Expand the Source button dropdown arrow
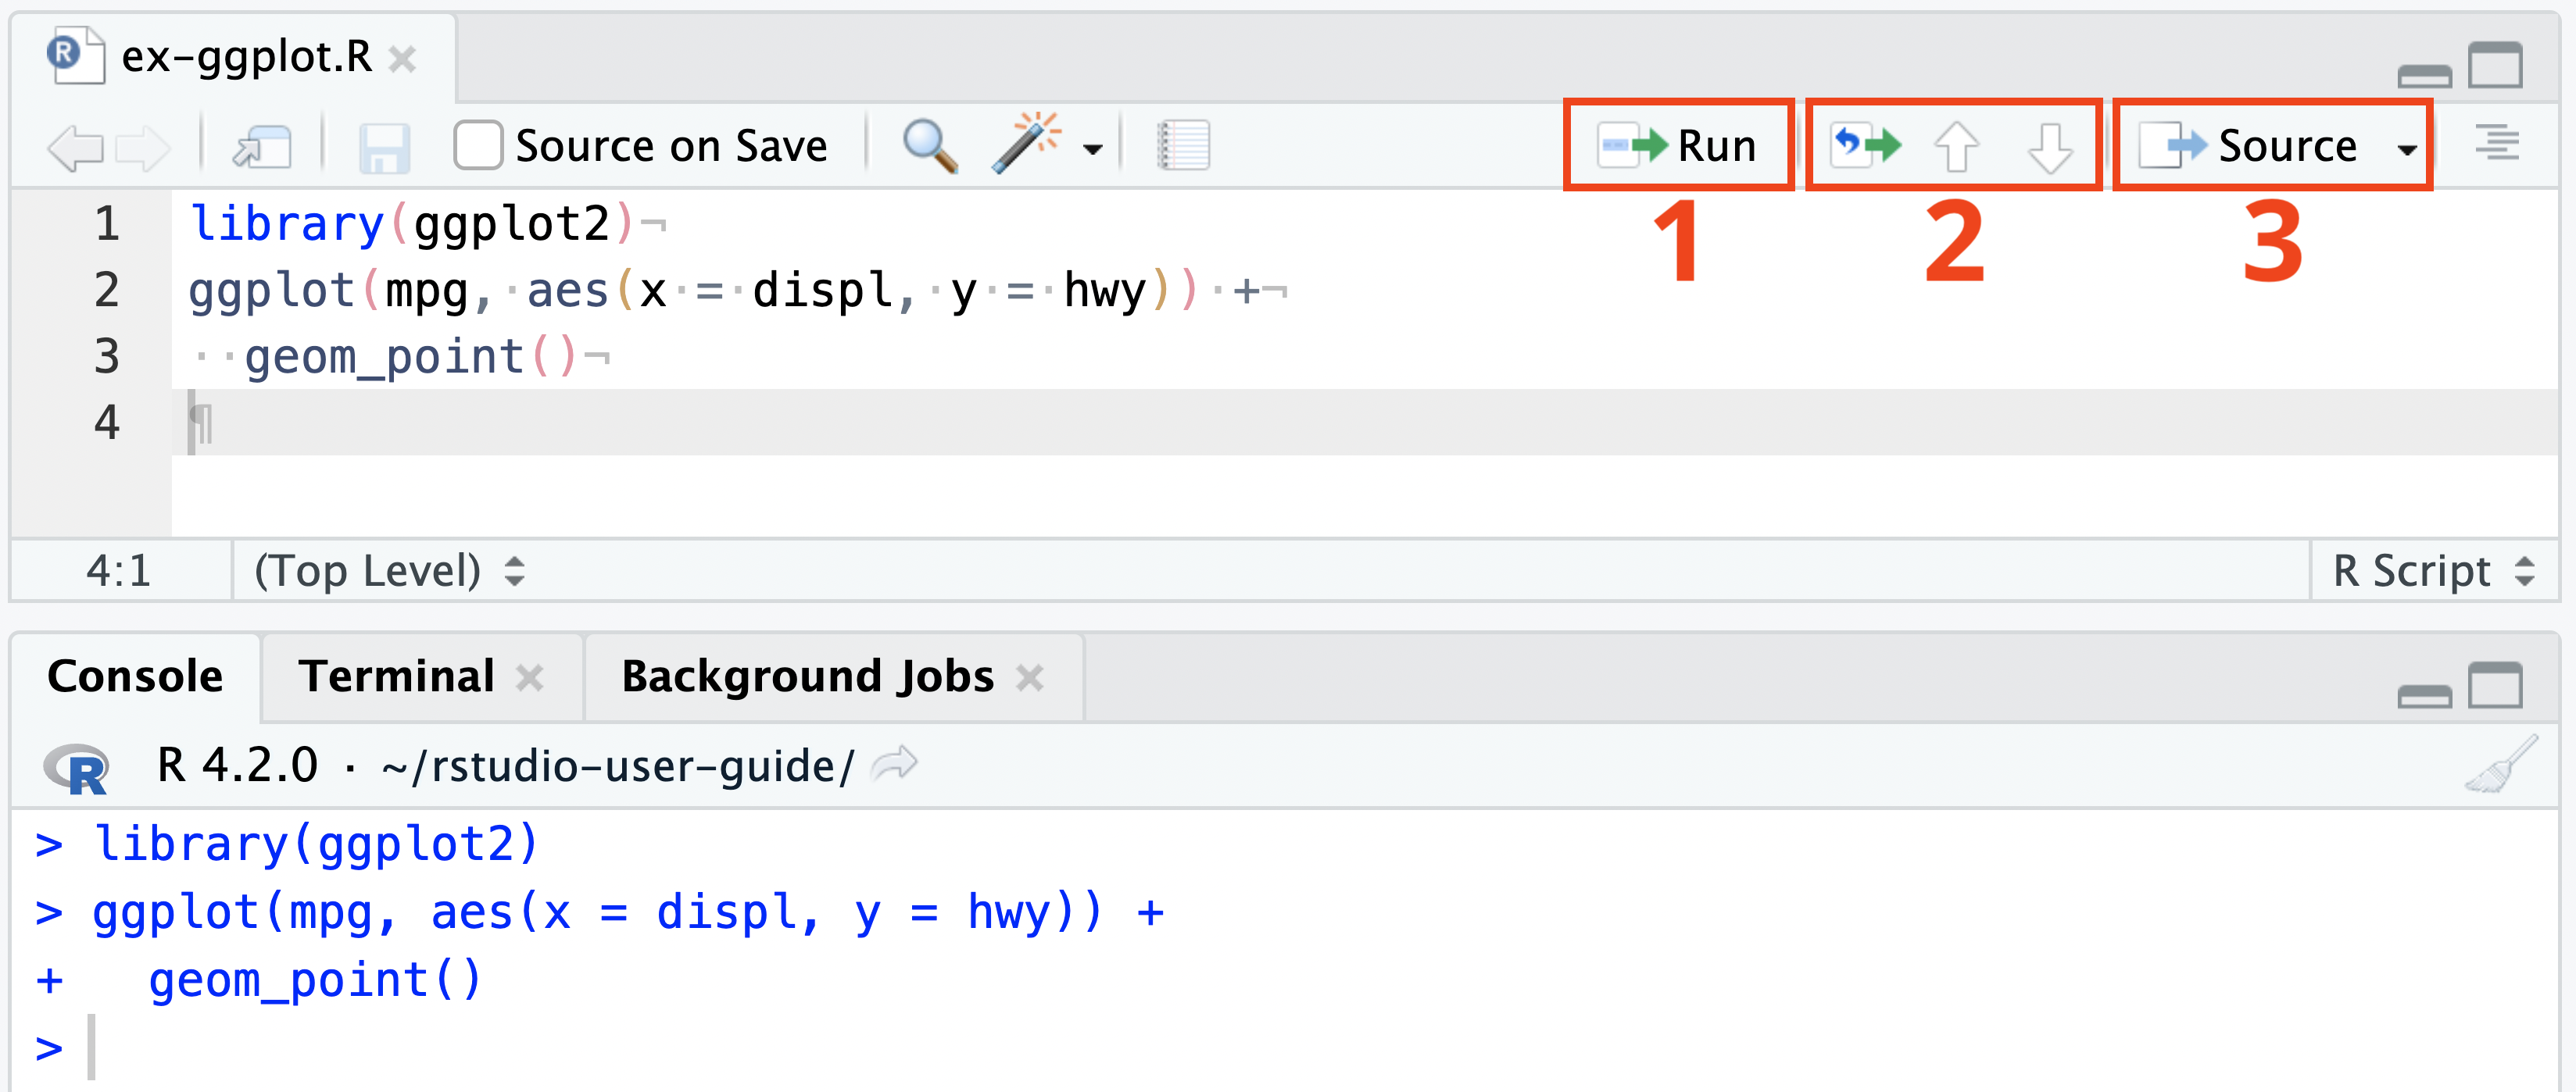Image resolution: width=2576 pixels, height=1092 pixels. click(2406, 150)
